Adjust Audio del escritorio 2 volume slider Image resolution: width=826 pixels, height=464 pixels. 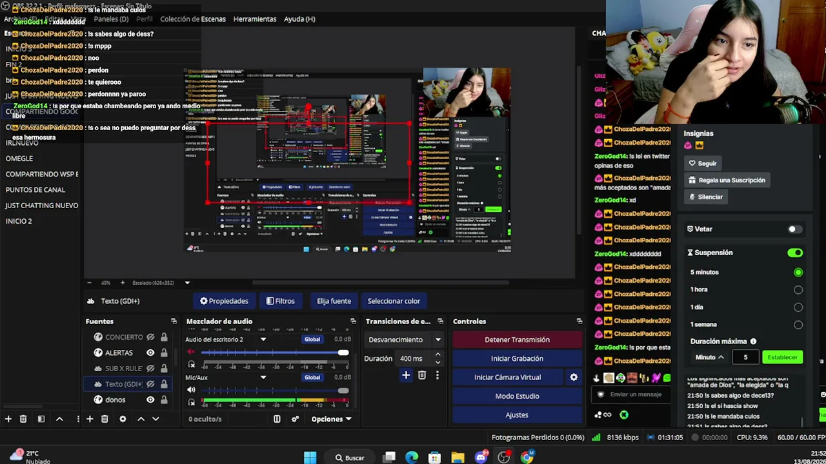[x=275, y=353]
